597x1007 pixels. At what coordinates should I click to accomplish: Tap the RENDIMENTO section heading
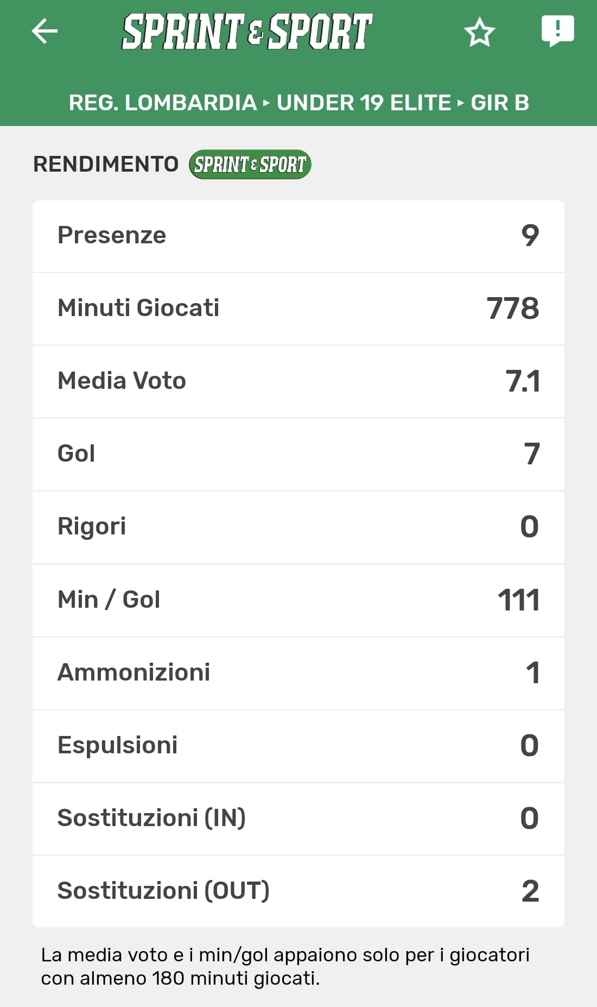tap(106, 164)
